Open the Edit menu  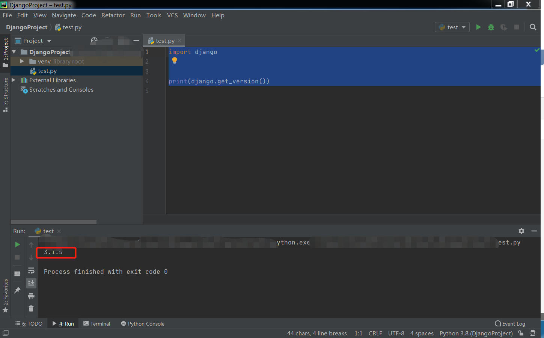pyautogui.click(x=23, y=15)
